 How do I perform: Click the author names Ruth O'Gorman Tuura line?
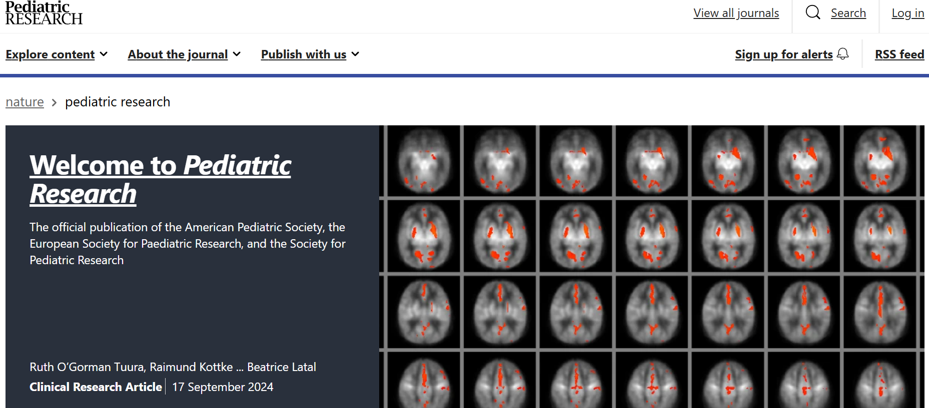click(x=173, y=367)
